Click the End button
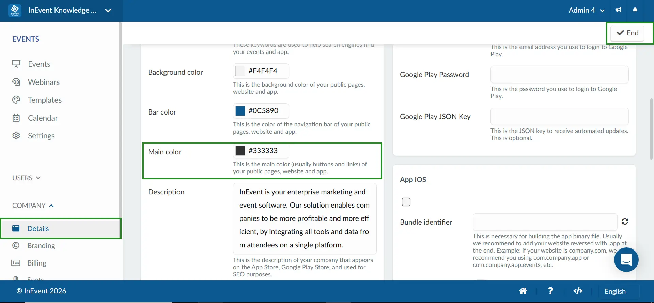Image resolution: width=654 pixels, height=303 pixels. click(x=627, y=33)
